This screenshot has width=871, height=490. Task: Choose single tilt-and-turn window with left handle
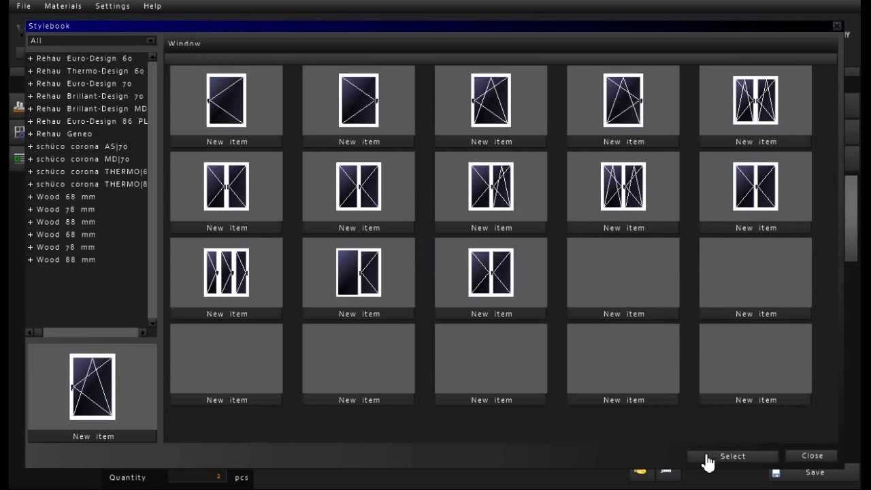[x=491, y=101]
